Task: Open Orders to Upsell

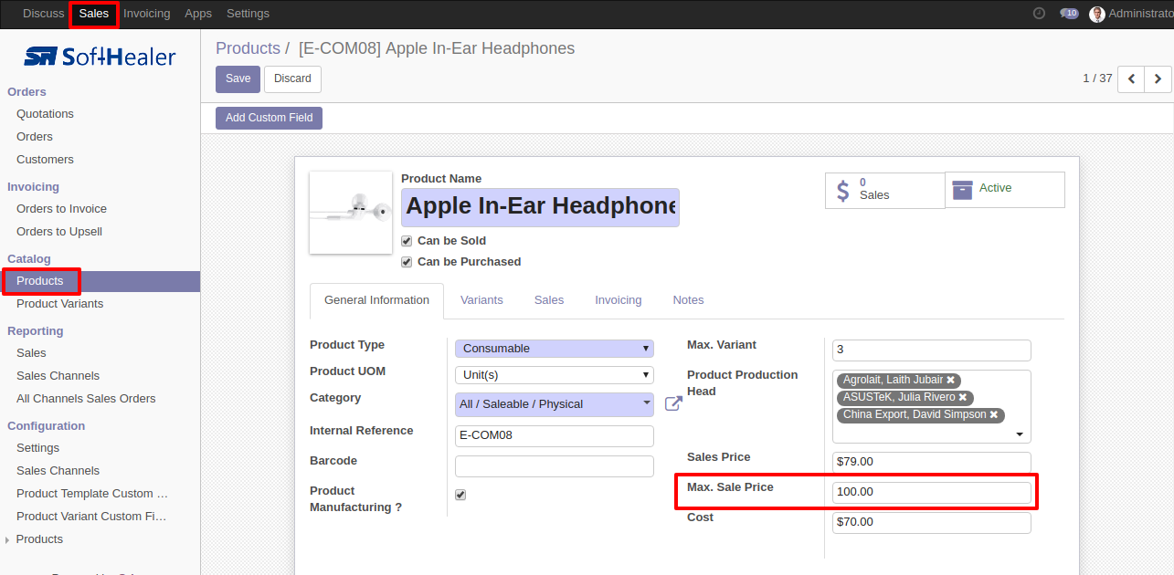Action: coord(59,232)
